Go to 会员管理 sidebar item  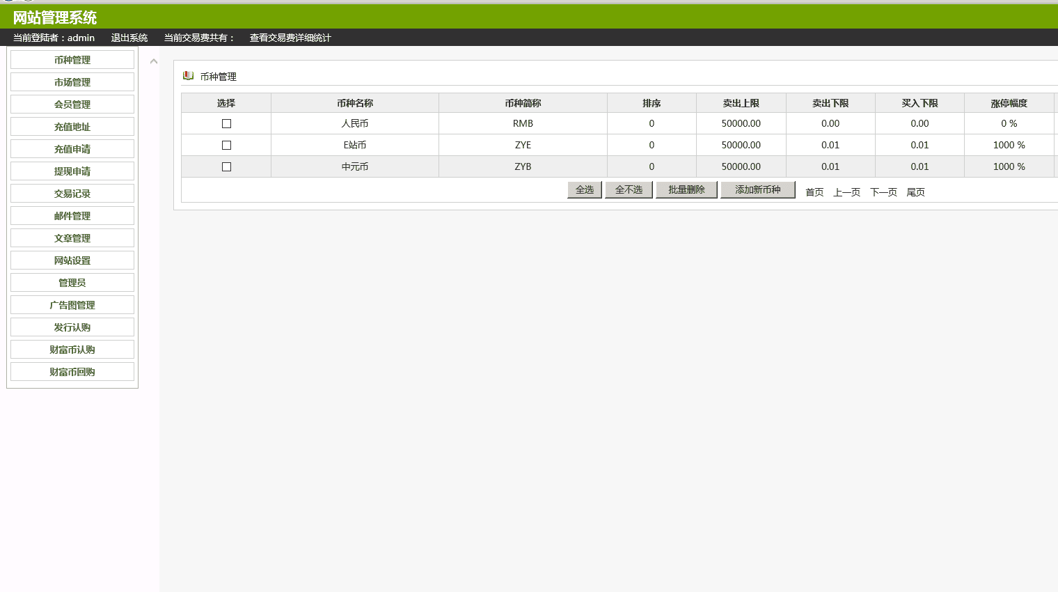72,104
